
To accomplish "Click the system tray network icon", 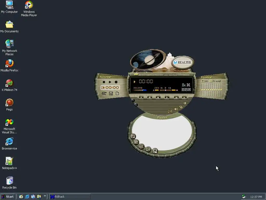I will click(x=244, y=197).
